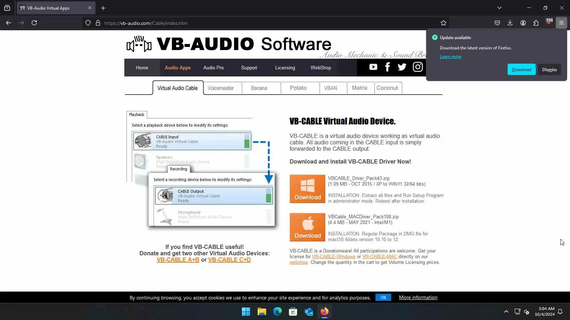The height and width of the screenshot is (320, 570).
Task: Click the ad blocker extension showing 155
Action: [x=549, y=23]
